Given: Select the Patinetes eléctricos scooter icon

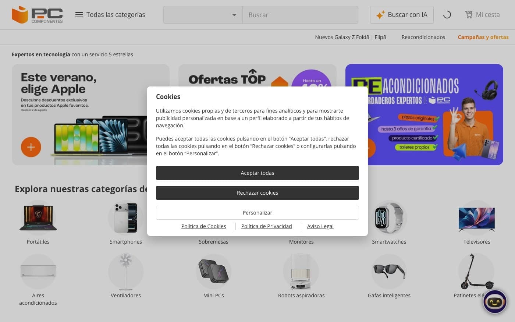Looking at the screenshot, I should point(477,272).
